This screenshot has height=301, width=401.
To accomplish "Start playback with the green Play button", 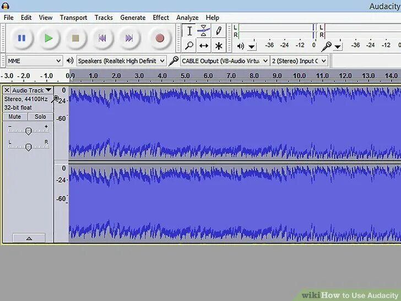I will click(x=48, y=39).
